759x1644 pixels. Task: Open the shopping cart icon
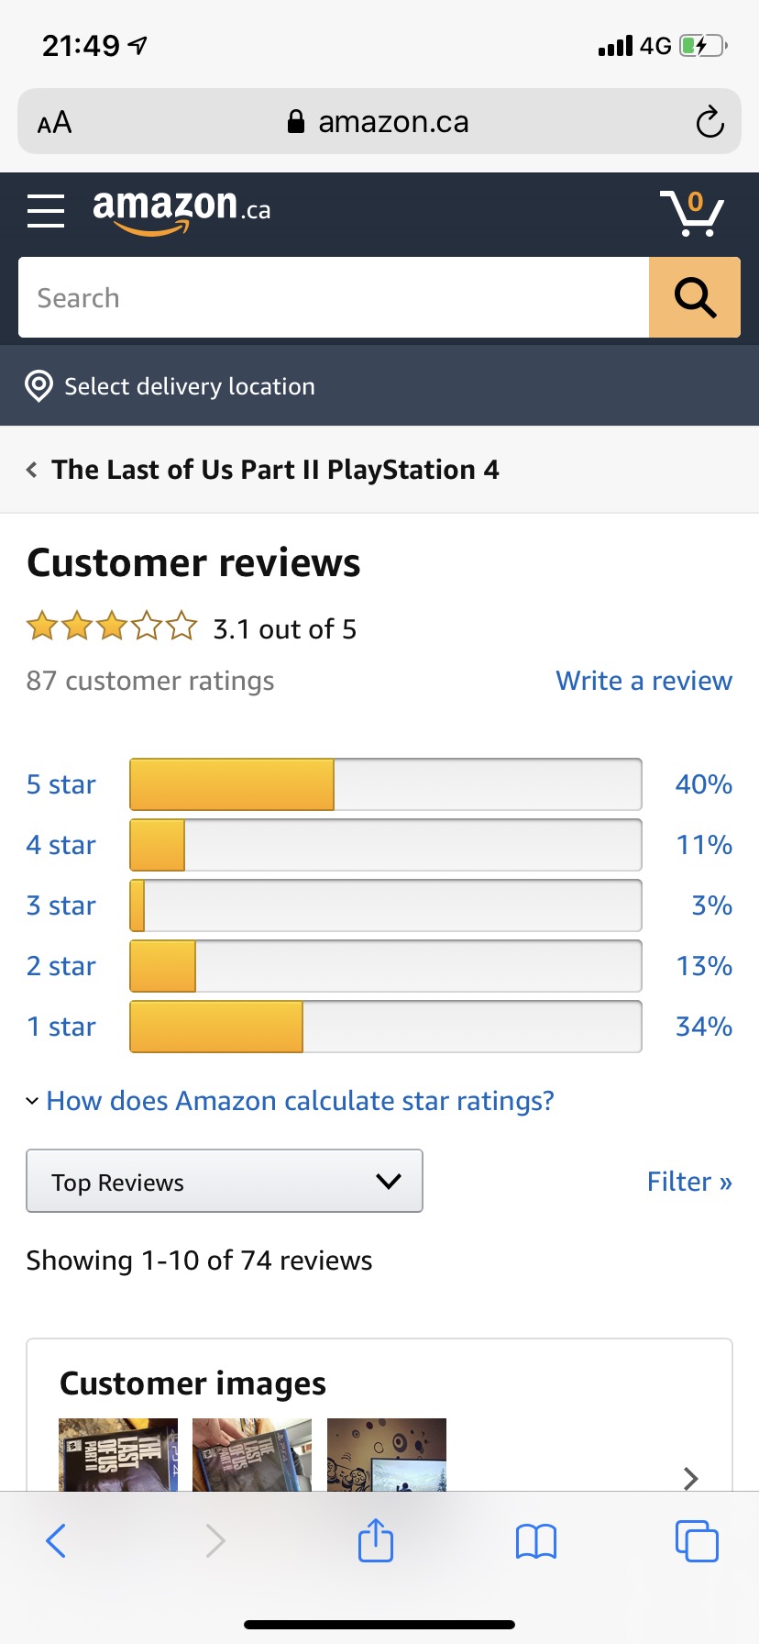click(692, 213)
